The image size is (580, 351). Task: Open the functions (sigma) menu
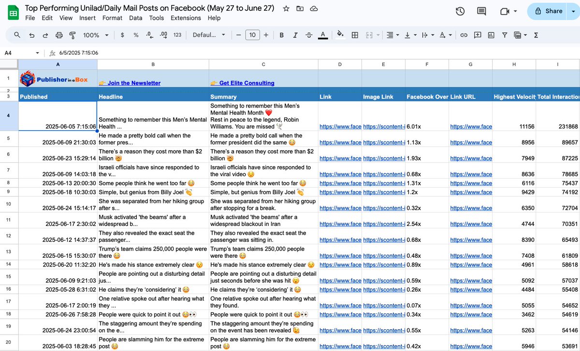coord(536,35)
